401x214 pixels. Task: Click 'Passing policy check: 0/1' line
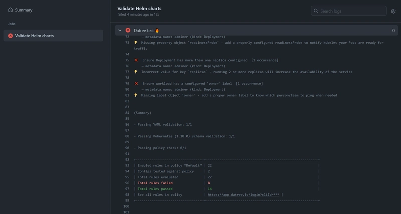pyautogui.click(x=160, y=148)
